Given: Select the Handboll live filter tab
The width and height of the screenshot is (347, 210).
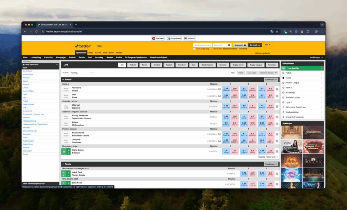Looking at the screenshot, I should click(182, 65).
